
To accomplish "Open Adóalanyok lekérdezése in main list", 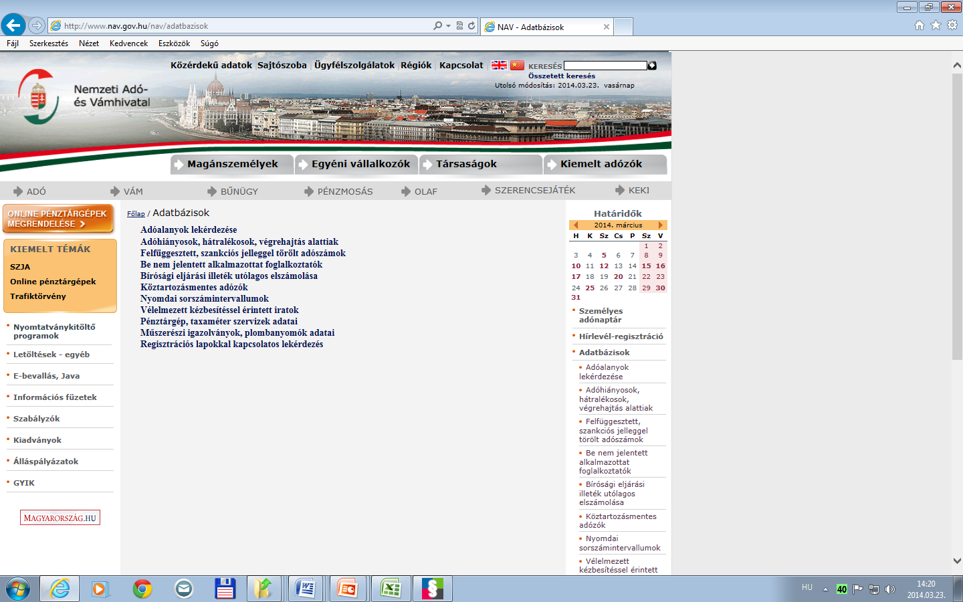I will (189, 230).
